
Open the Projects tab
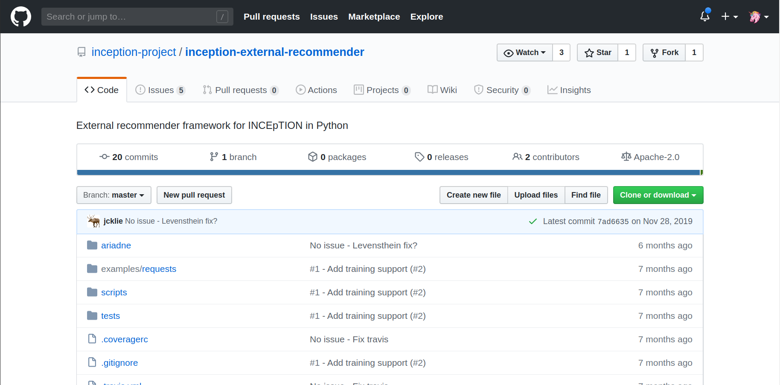pos(382,90)
